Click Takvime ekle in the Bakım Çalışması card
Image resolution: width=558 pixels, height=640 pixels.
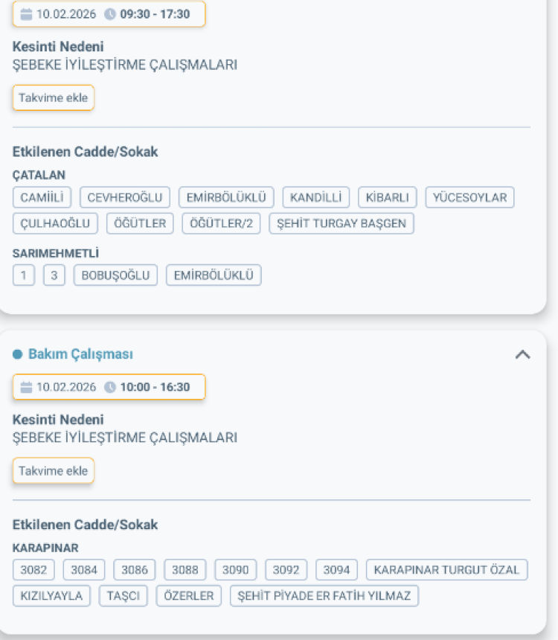pyautogui.click(x=53, y=470)
